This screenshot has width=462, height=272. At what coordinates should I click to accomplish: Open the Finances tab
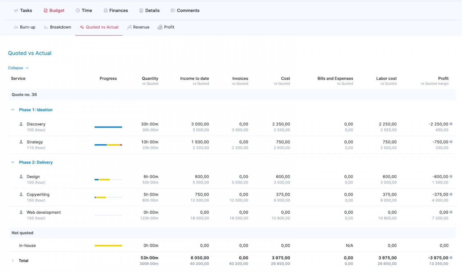[x=116, y=10]
